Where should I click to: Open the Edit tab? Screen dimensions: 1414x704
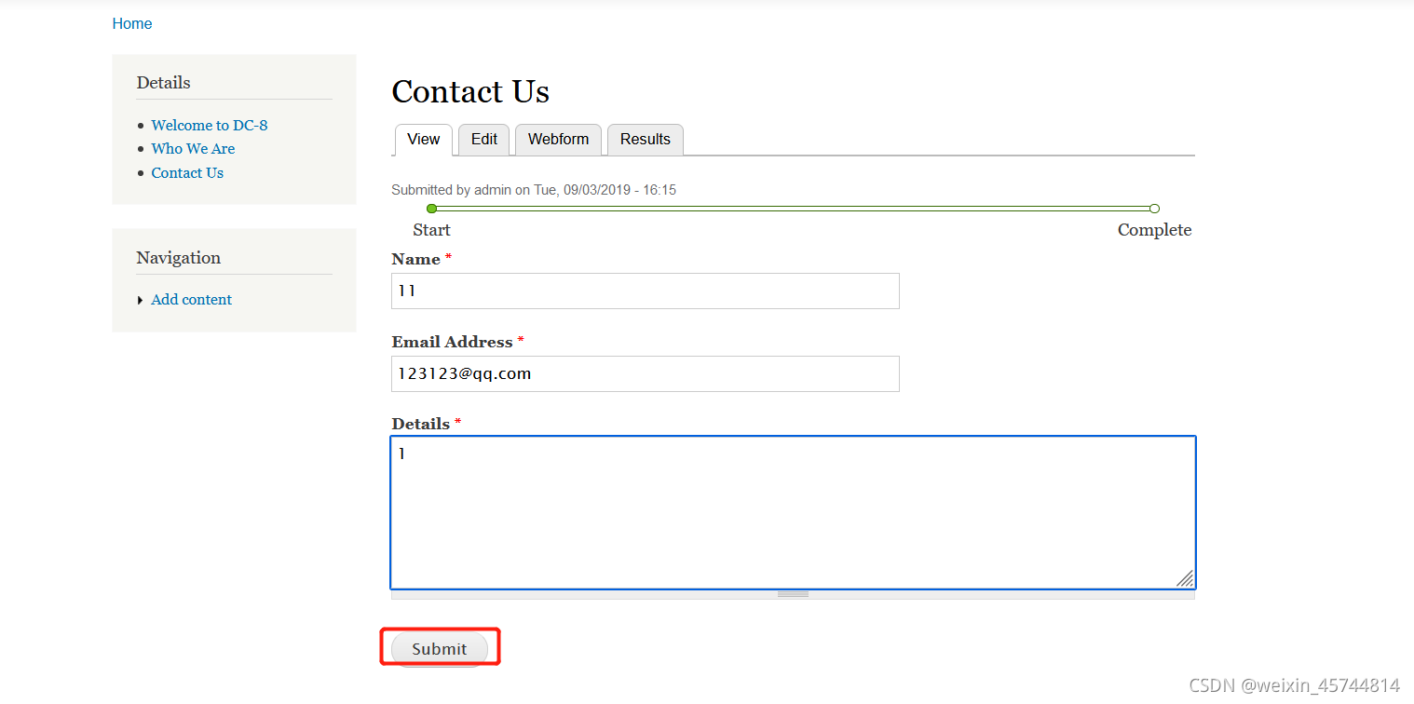483,140
